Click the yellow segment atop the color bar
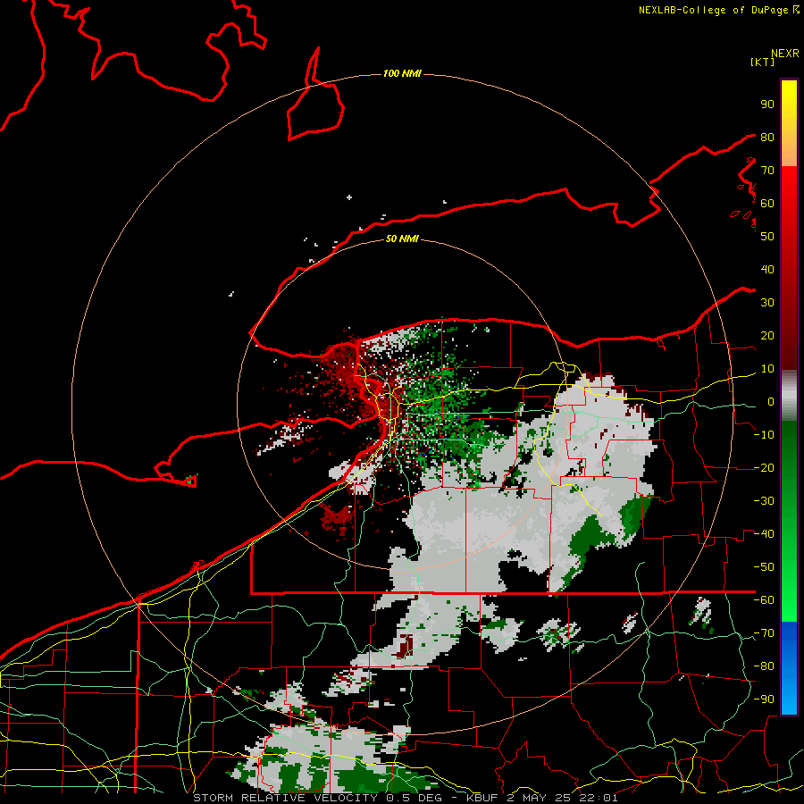Viewport: 804px width, 804px height. click(x=789, y=123)
